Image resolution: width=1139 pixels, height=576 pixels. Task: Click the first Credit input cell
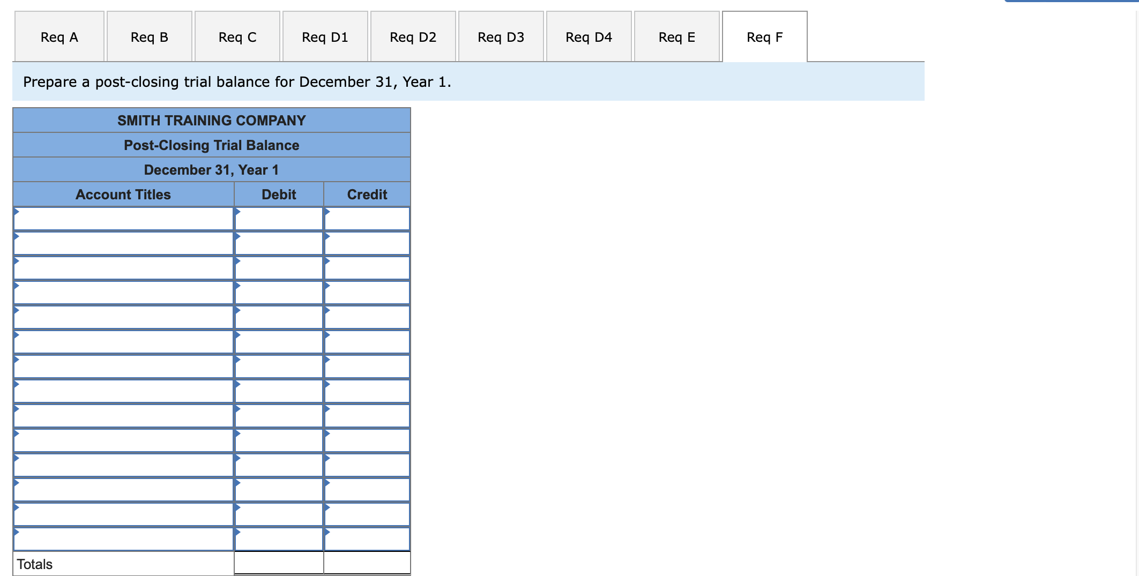(x=367, y=218)
